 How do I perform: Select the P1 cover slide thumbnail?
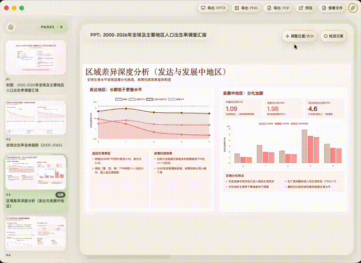(36, 58)
